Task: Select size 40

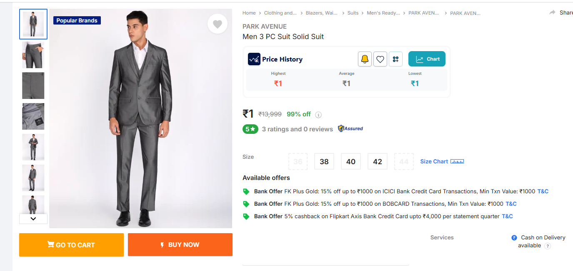Action: pyautogui.click(x=351, y=162)
